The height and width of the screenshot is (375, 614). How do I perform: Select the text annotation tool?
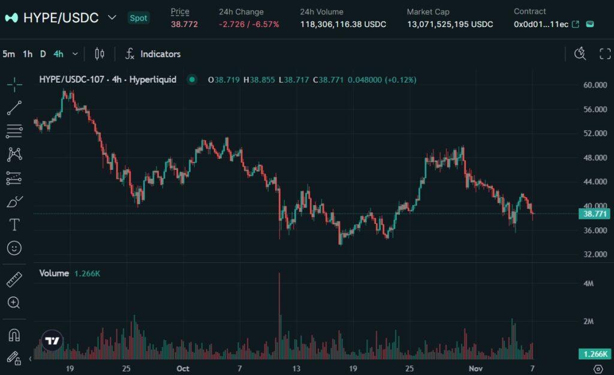[14, 224]
